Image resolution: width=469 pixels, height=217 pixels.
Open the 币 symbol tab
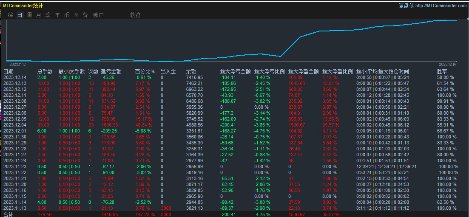(66, 15)
